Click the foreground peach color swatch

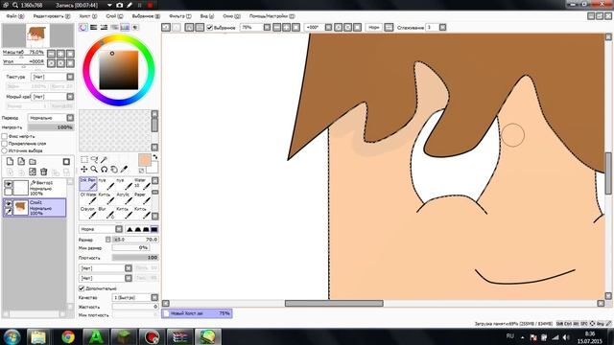145,160
